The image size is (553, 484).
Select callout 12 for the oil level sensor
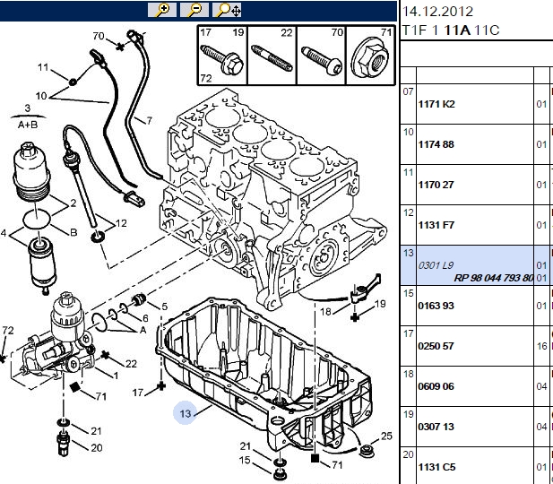(x=121, y=223)
